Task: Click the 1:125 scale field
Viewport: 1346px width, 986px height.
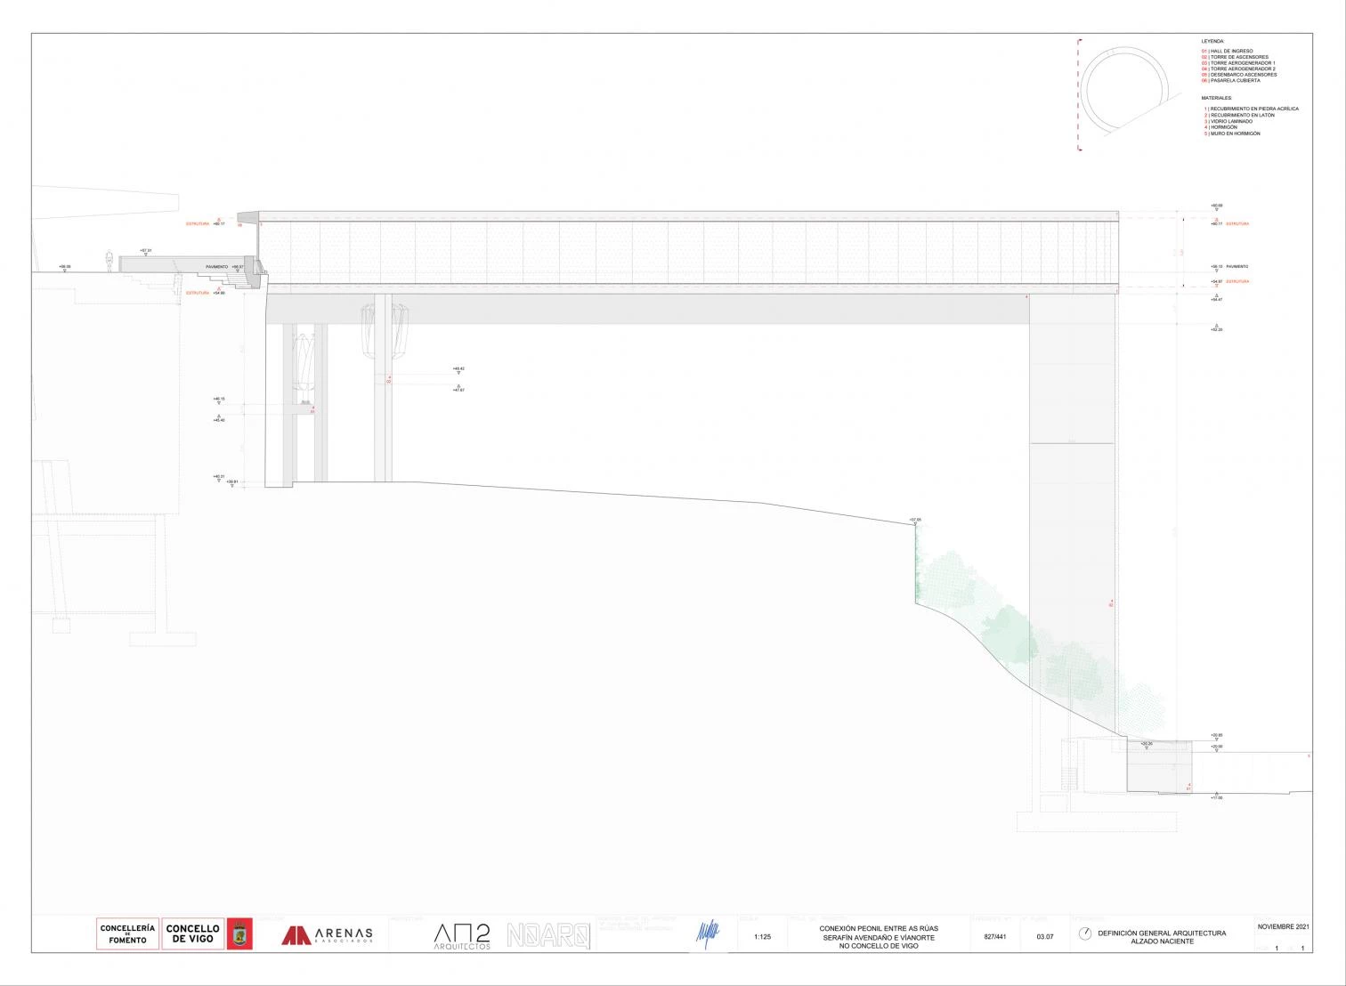Action: (762, 936)
